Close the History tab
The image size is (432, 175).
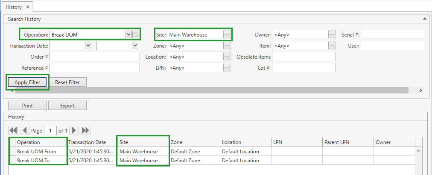coord(28,7)
